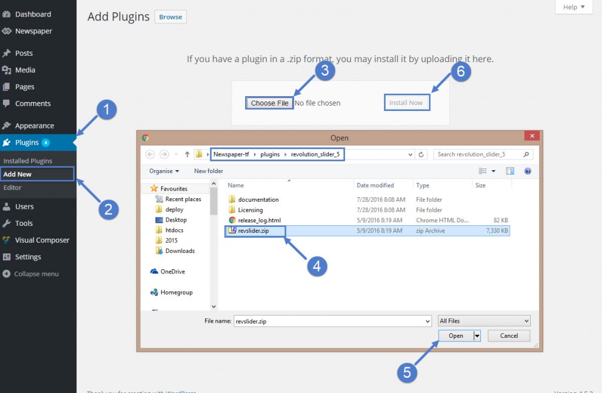Click the Choose File button
This screenshot has height=393, width=602.
(x=269, y=103)
